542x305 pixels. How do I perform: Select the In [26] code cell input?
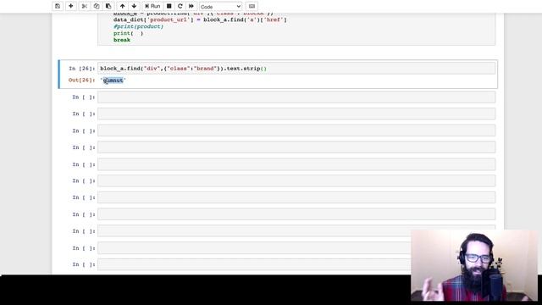point(296,69)
